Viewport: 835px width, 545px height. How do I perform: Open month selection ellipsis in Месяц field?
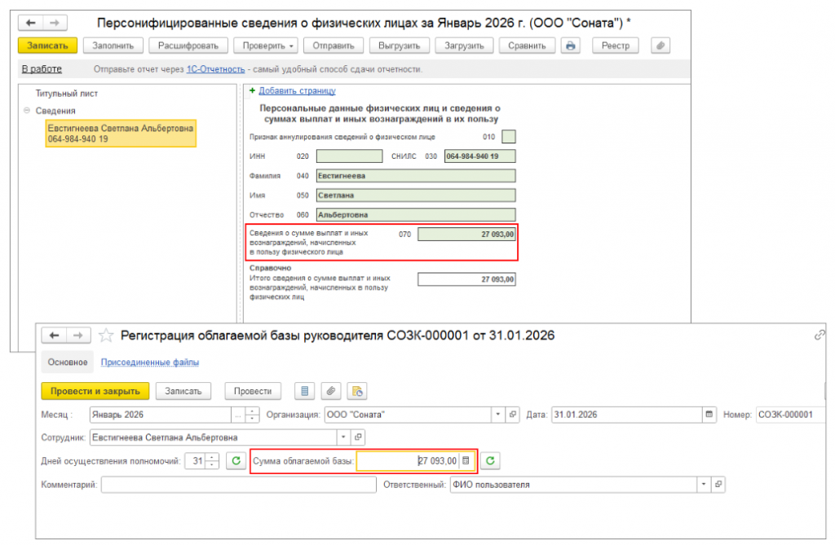pos(237,414)
